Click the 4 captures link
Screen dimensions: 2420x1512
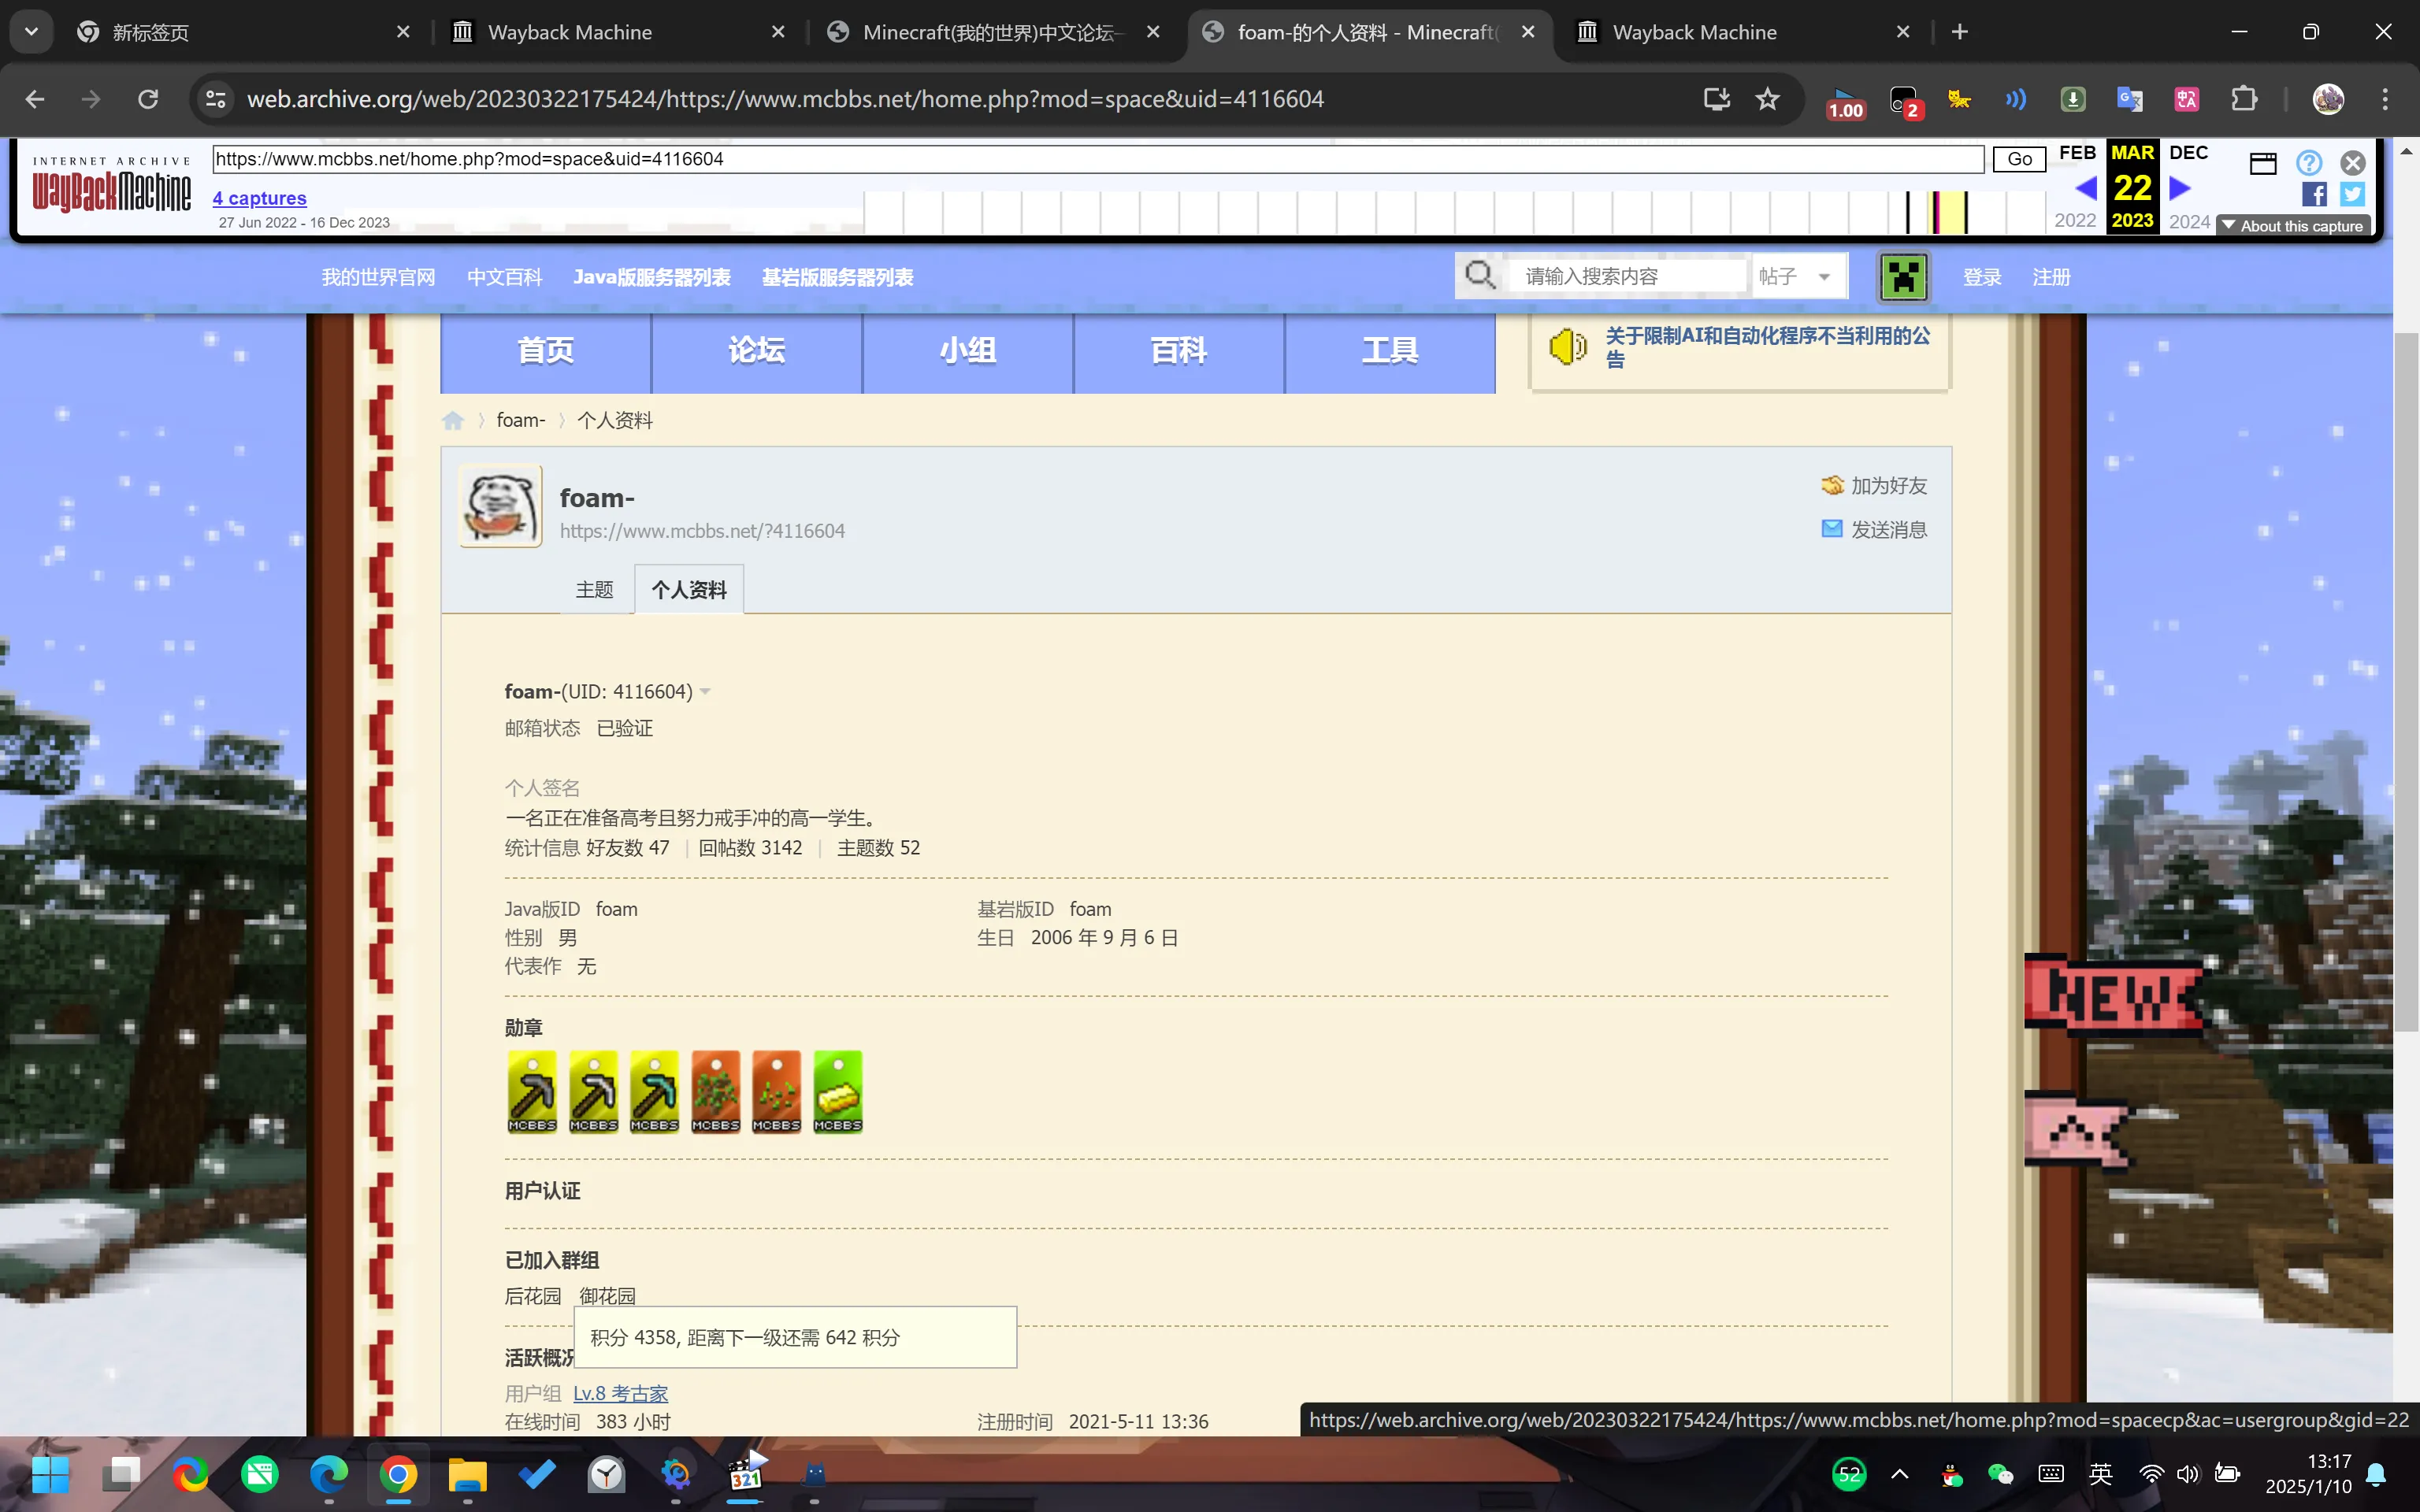[259, 198]
